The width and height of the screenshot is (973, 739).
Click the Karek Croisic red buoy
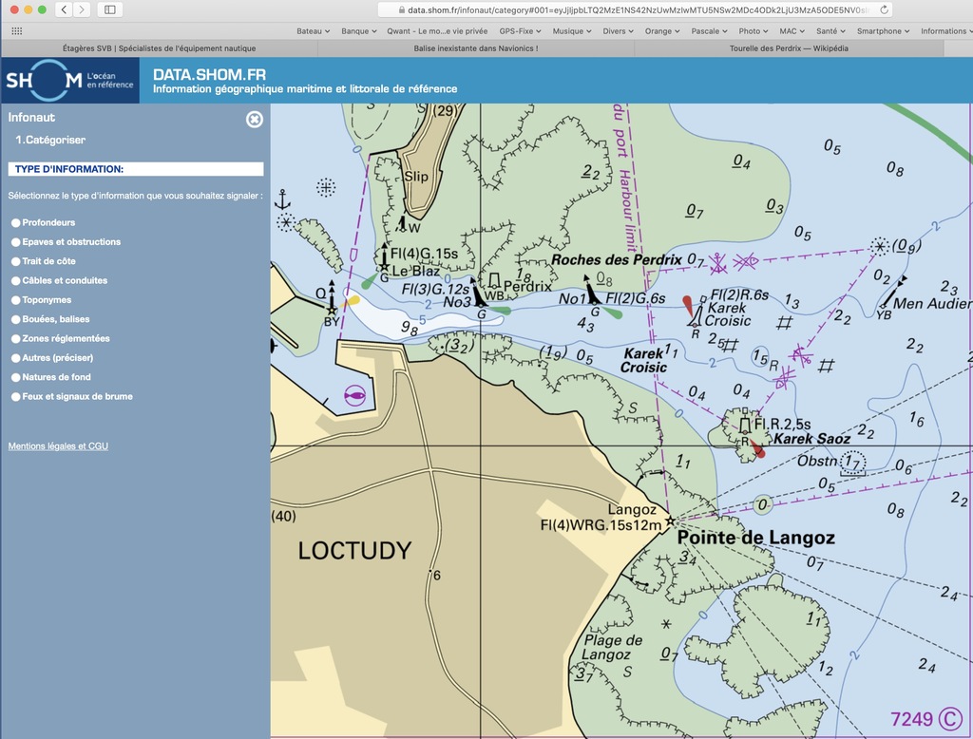pyautogui.click(x=696, y=312)
